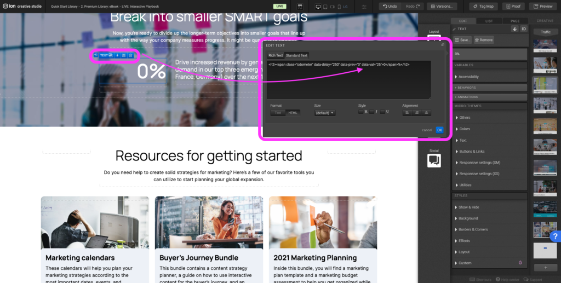Select the mobile phone preview icon
This screenshot has width=561, height=283.
tap(339, 7)
